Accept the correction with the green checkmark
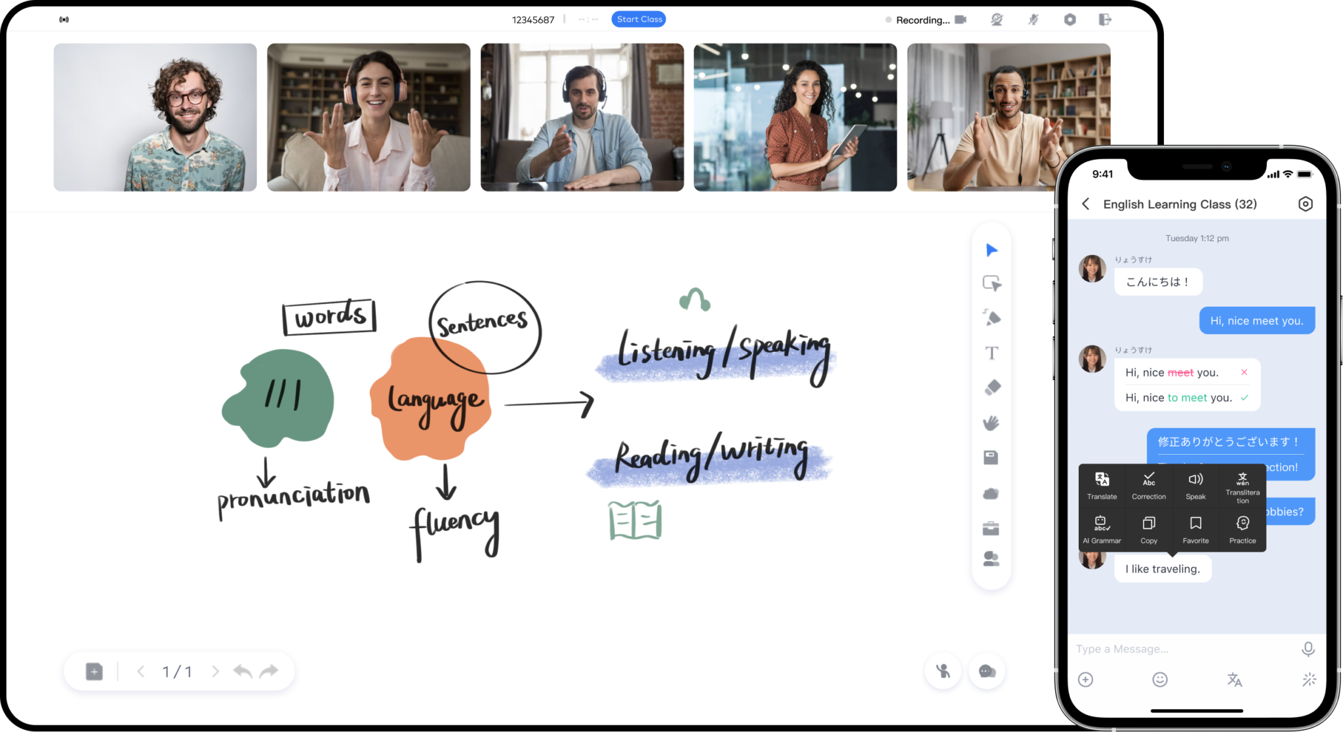The width and height of the screenshot is (1343, 732). tap(1244, 397)
